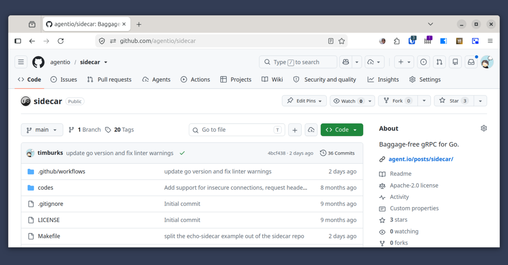Screen dimensions: 508x265
Task: Click the cloud codespace icon beside Code button
Action: coord(311,130)
